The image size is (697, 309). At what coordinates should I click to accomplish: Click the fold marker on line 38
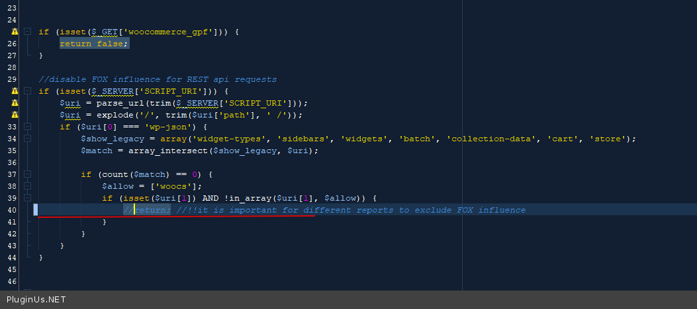click(x=27, y=186)
